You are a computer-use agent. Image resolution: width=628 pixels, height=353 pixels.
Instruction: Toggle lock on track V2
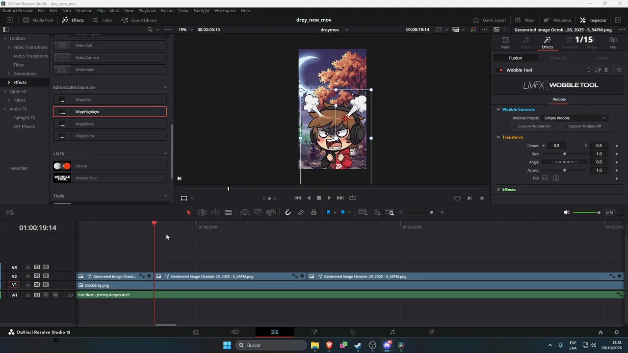[x=28, y=277]
